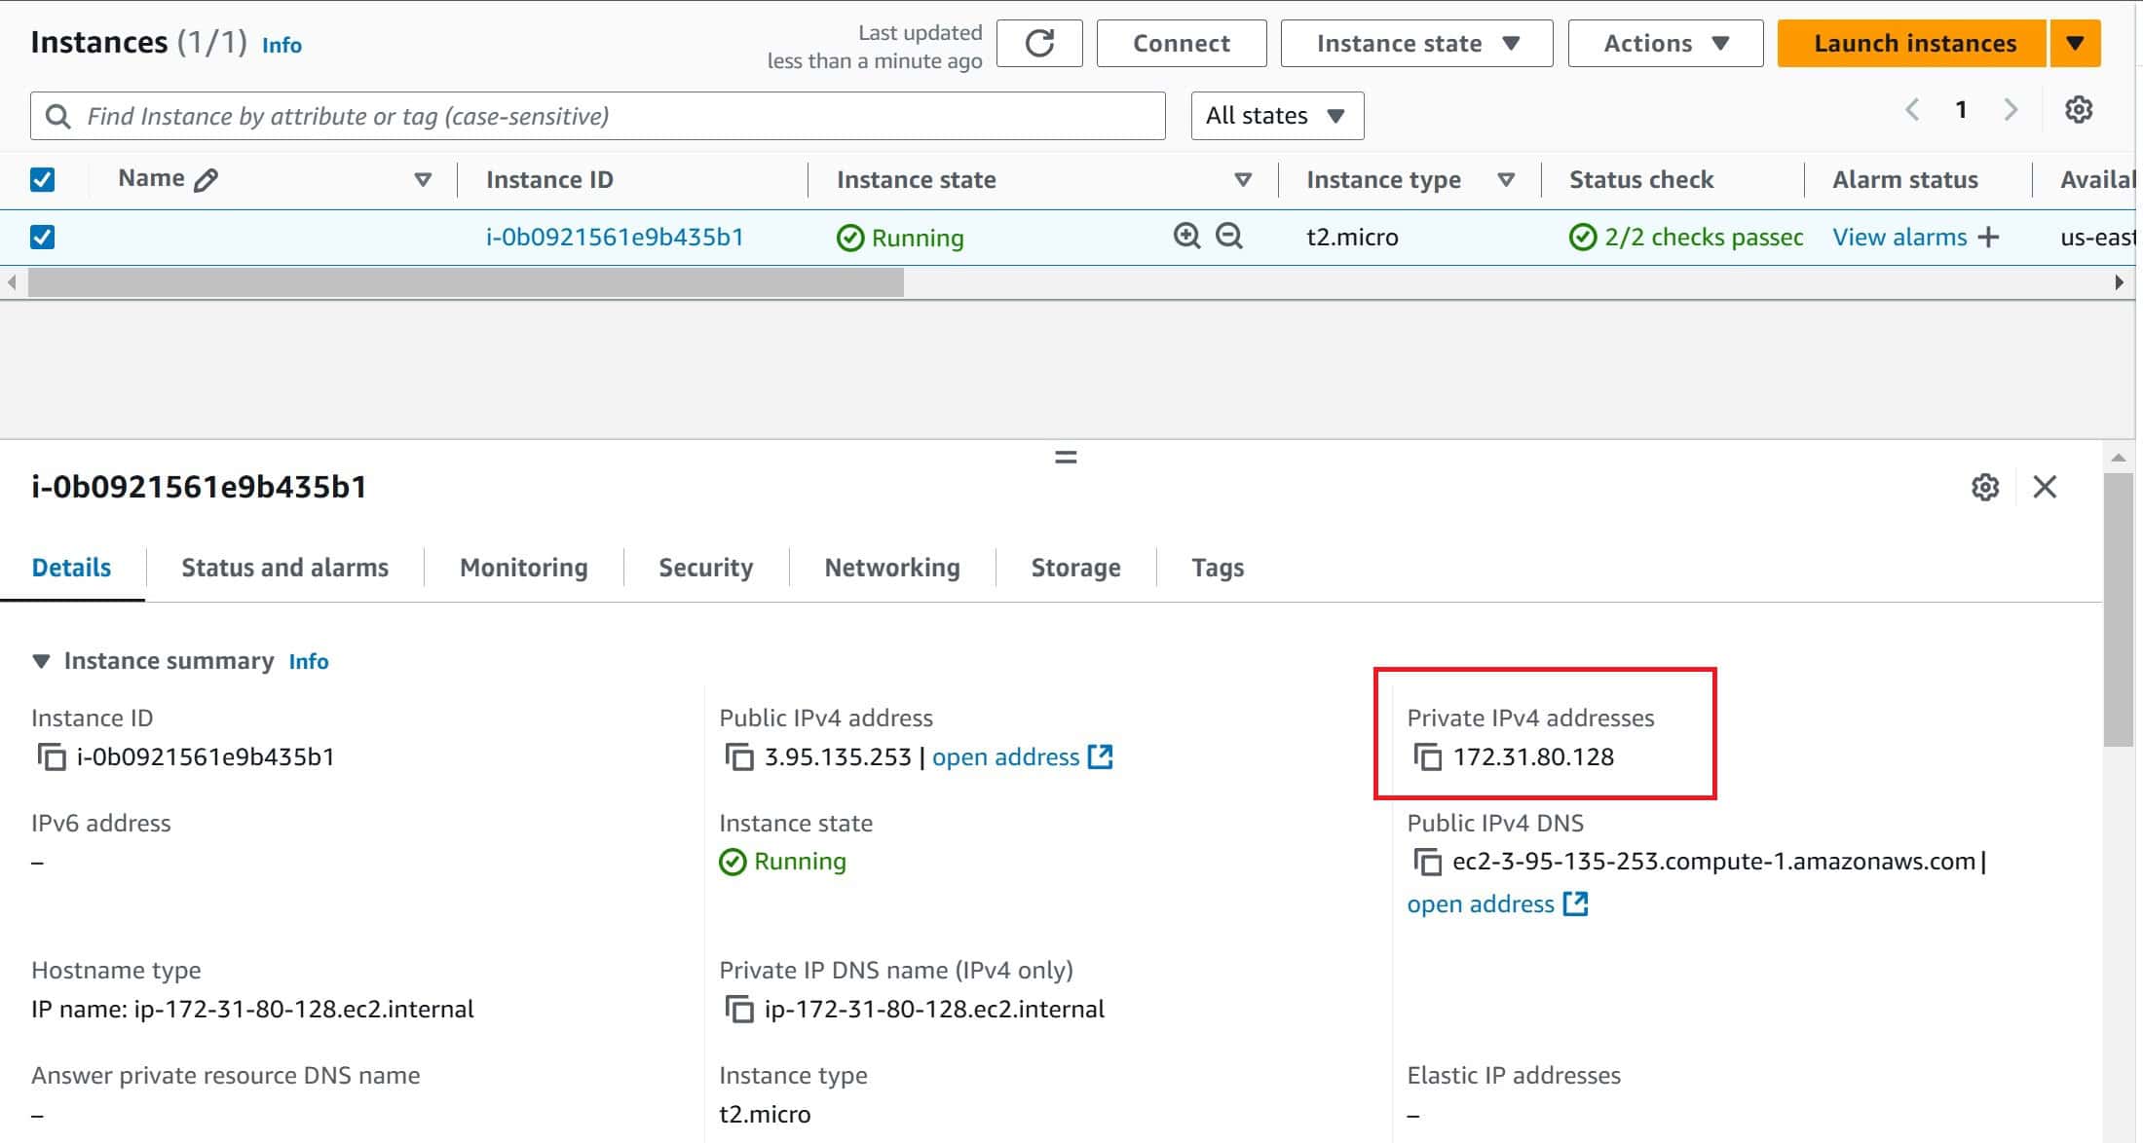Switch to the Networking tab
Viewport: 2143px width, 1143px height.
[890, 567]
